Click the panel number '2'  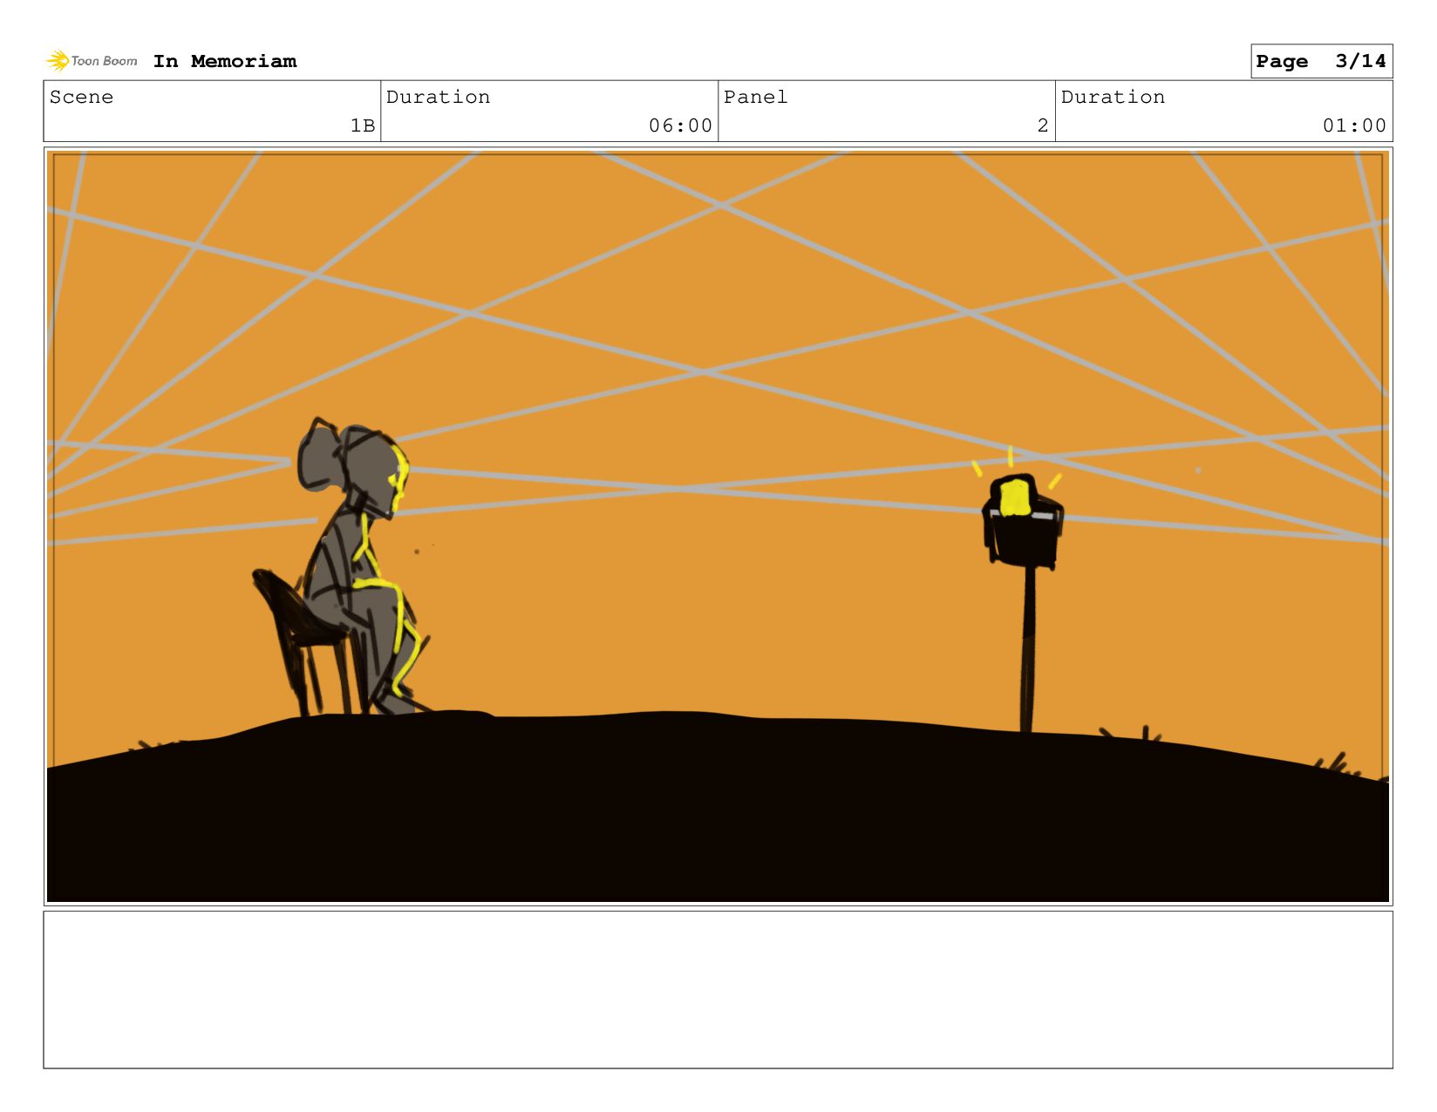point(1043,125)
